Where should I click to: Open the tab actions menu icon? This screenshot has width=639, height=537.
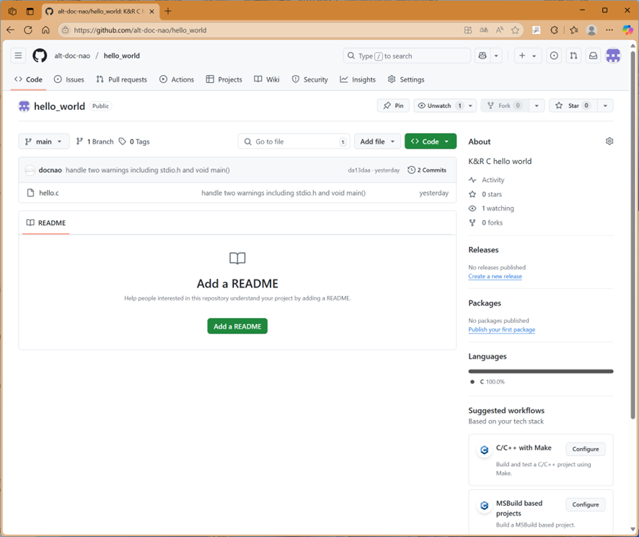coord(30,11)
